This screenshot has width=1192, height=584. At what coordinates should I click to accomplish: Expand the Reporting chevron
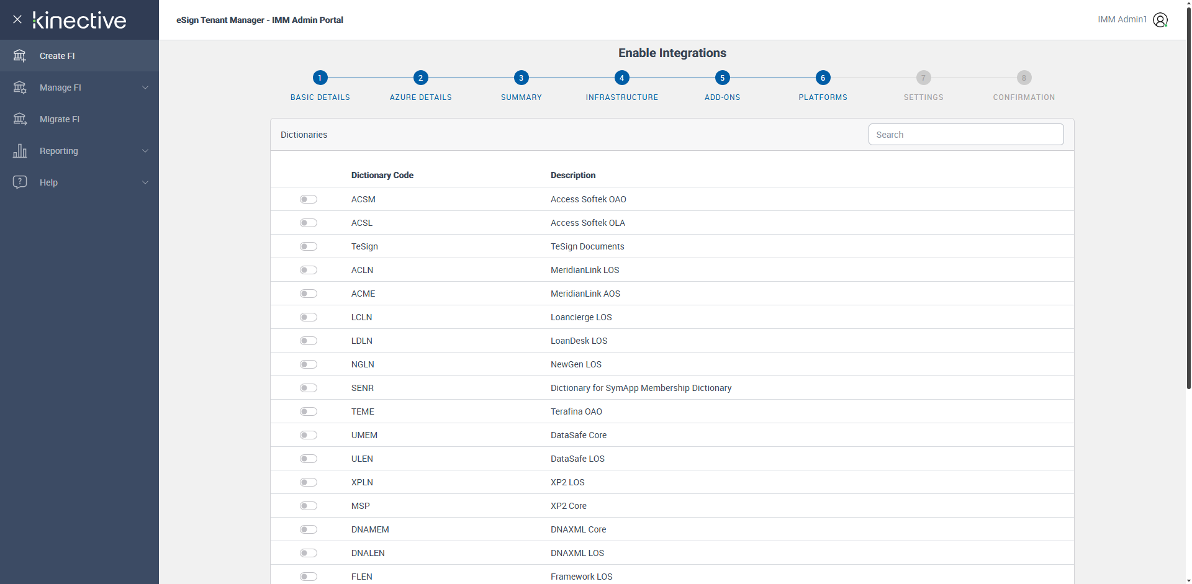click(145, 151)
